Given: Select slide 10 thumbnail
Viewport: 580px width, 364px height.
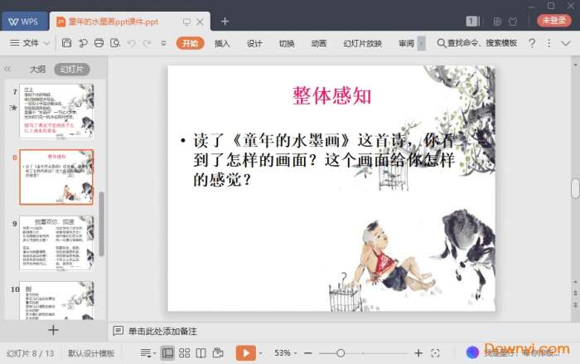Looking at the screenshot, I should click(x=56, y=300).
